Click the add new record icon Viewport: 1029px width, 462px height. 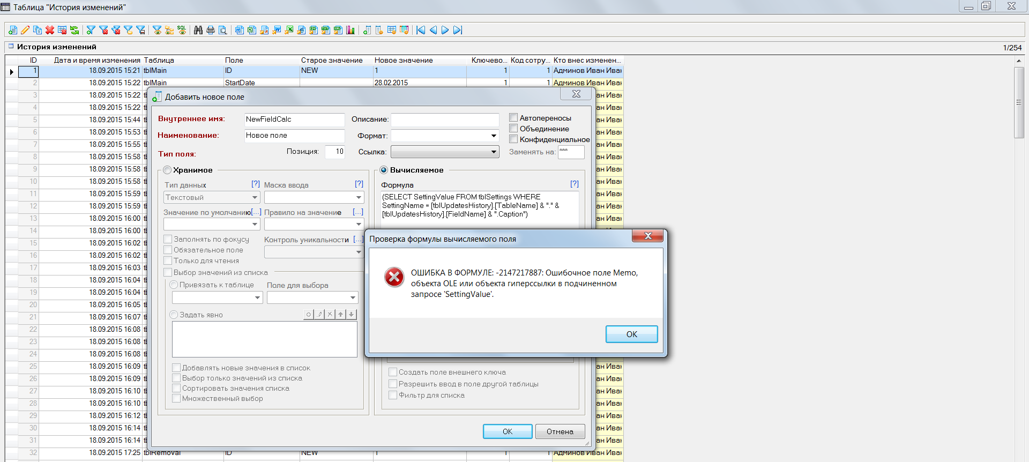coord(12,30)
